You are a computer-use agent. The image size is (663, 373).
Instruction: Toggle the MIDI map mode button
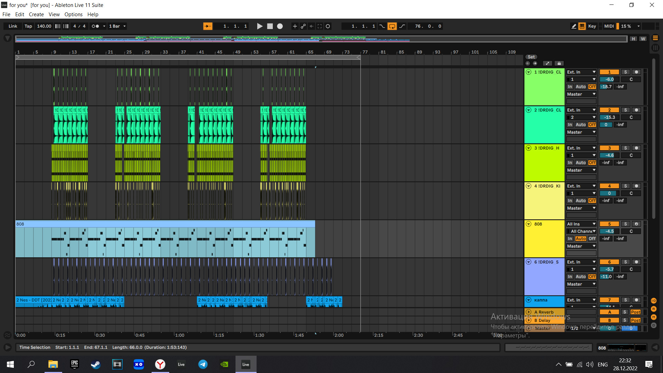coord(609,26)
